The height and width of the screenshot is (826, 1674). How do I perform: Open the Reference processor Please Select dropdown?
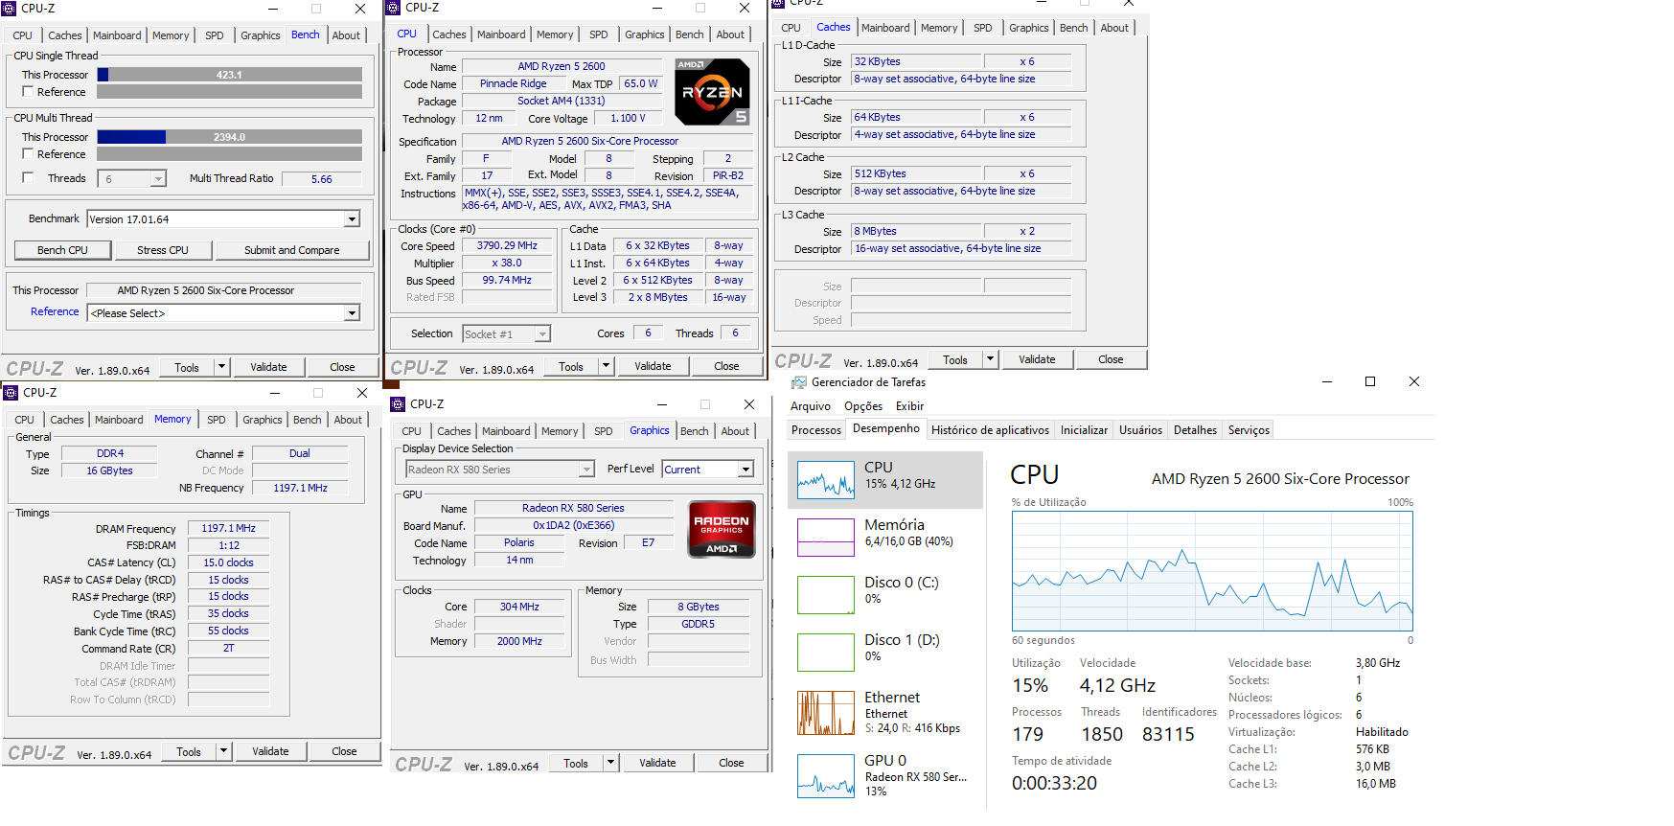352,313
